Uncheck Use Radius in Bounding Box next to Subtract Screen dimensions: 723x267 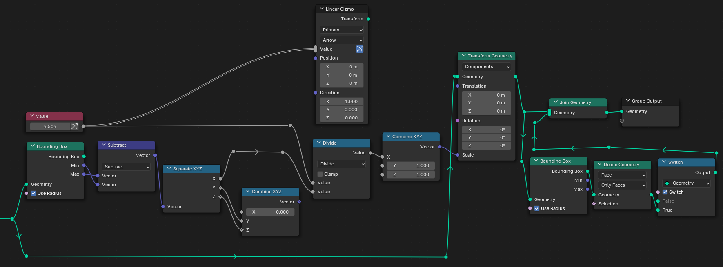point(33,193)
